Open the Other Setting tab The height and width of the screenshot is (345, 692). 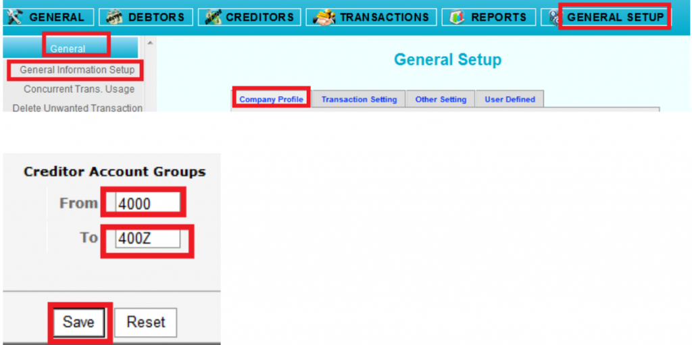click(x=441, y=99)
